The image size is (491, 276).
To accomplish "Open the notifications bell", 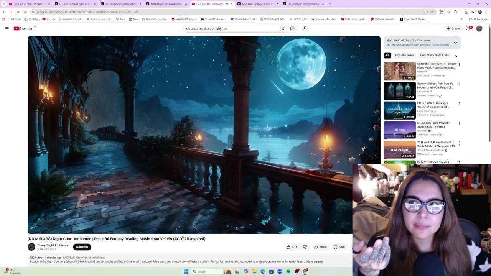I will tap(468, 28).
